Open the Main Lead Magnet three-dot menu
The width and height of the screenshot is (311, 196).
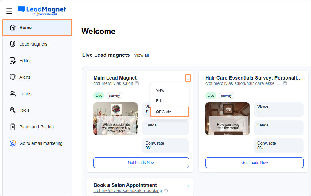pos(188,78)
